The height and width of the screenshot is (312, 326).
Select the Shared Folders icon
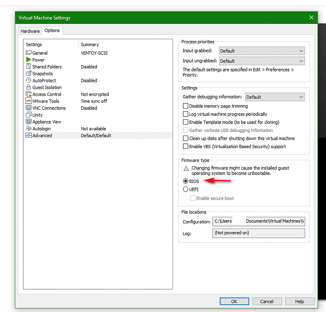point(29,67)
